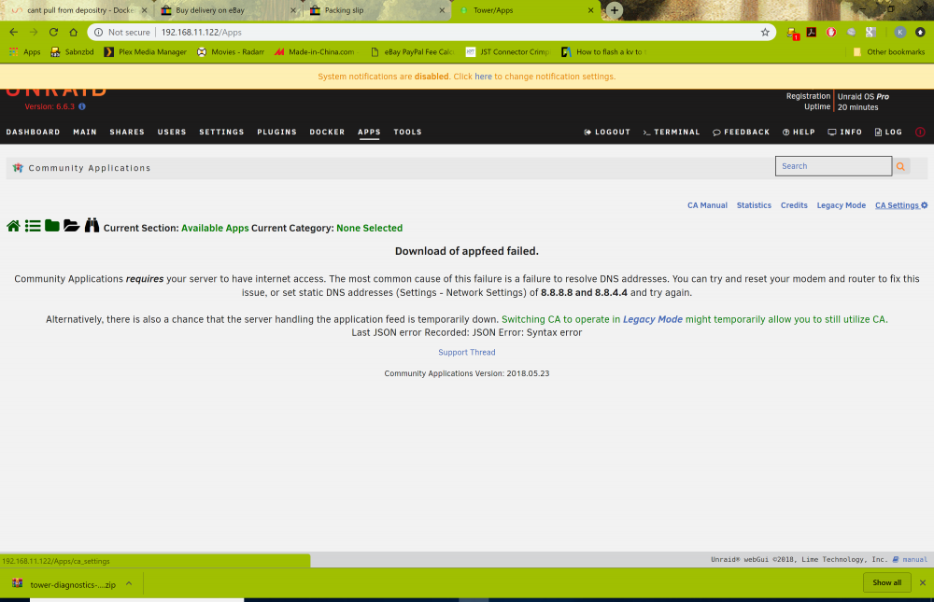Click the open folder icon
Screen dimensions: 934x602
(x=72, y=226)
